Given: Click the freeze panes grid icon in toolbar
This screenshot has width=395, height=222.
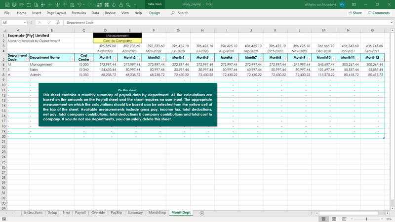Looking at the screenshot, I should point(99,5).
